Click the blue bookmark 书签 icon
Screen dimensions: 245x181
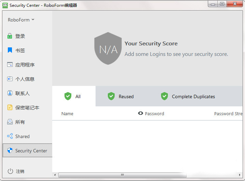pyautogui.click(x=10, y=50)
